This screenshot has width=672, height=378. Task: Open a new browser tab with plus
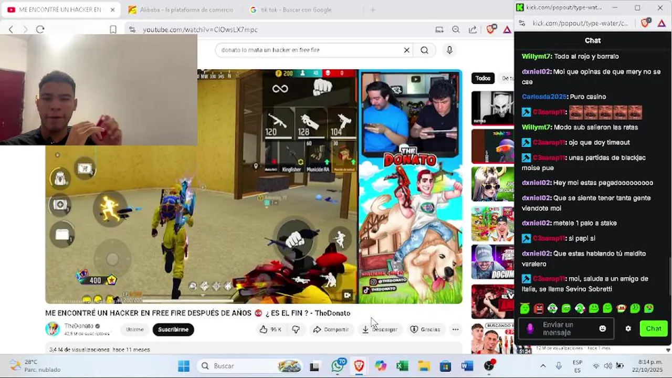click(373, 9)
